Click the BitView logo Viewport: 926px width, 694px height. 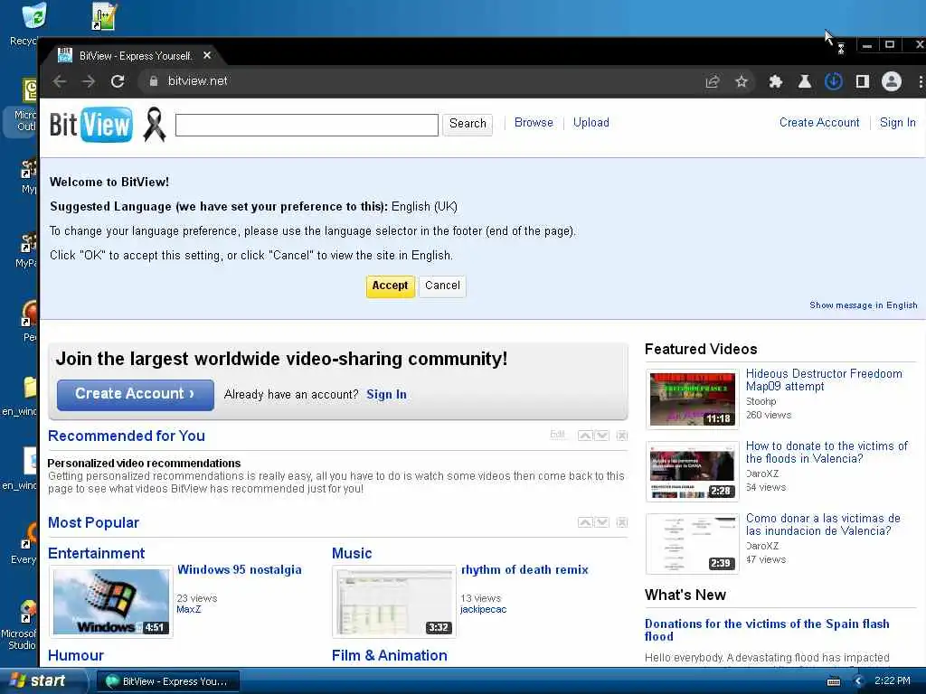pos(91,125)
